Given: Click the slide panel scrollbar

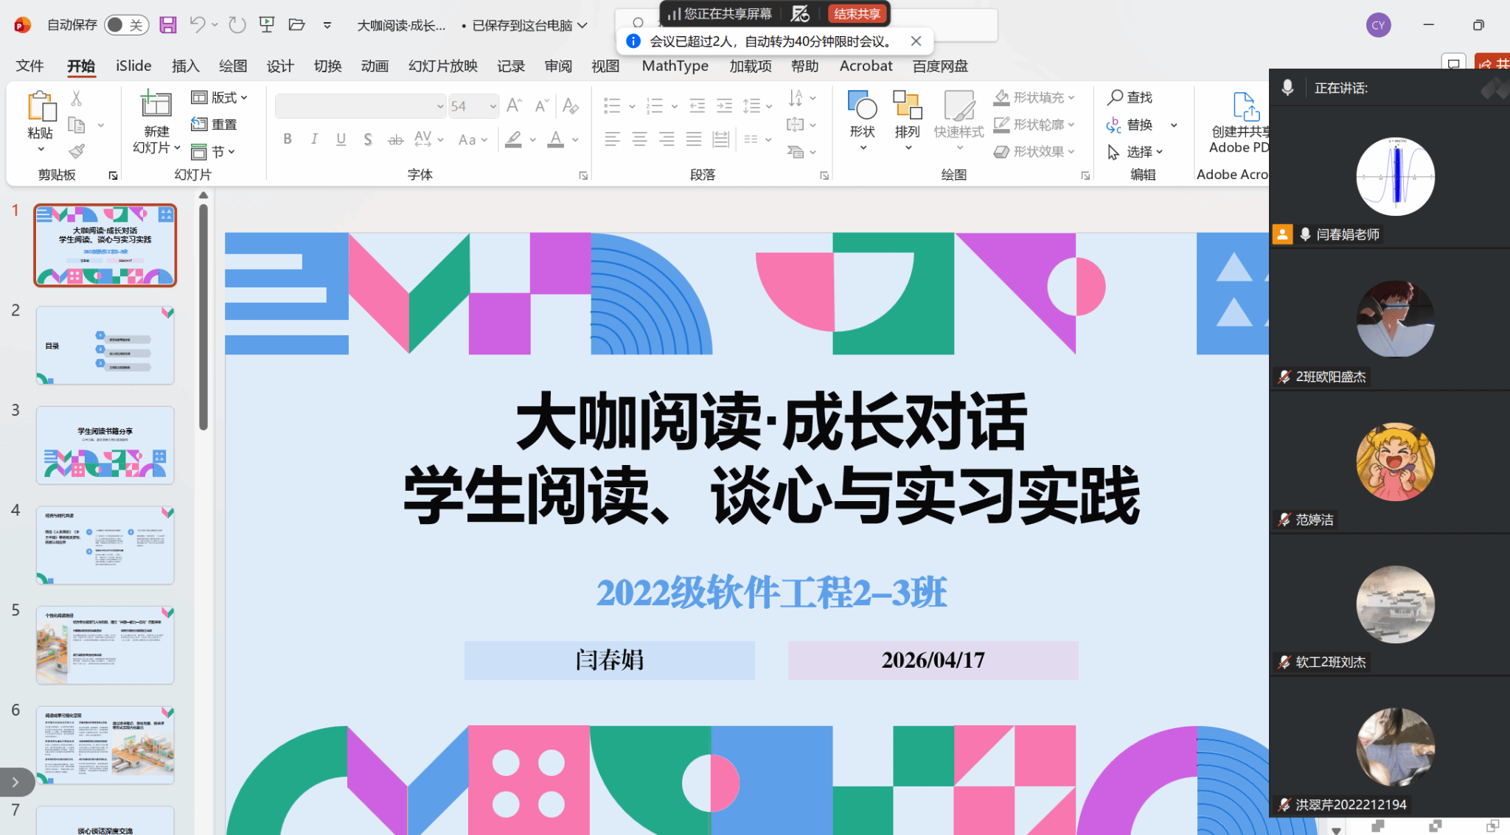Looking at the screenshot, I should click(203, 317).
